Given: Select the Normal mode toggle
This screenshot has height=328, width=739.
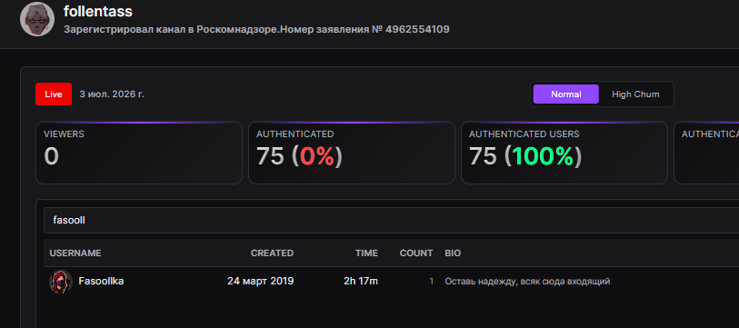Looking at the screenshot, I should pyautogui.click(x=566, y=94).
